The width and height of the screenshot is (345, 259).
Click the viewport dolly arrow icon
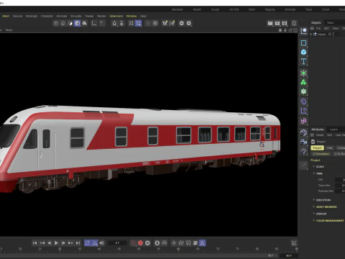(285, 30)
